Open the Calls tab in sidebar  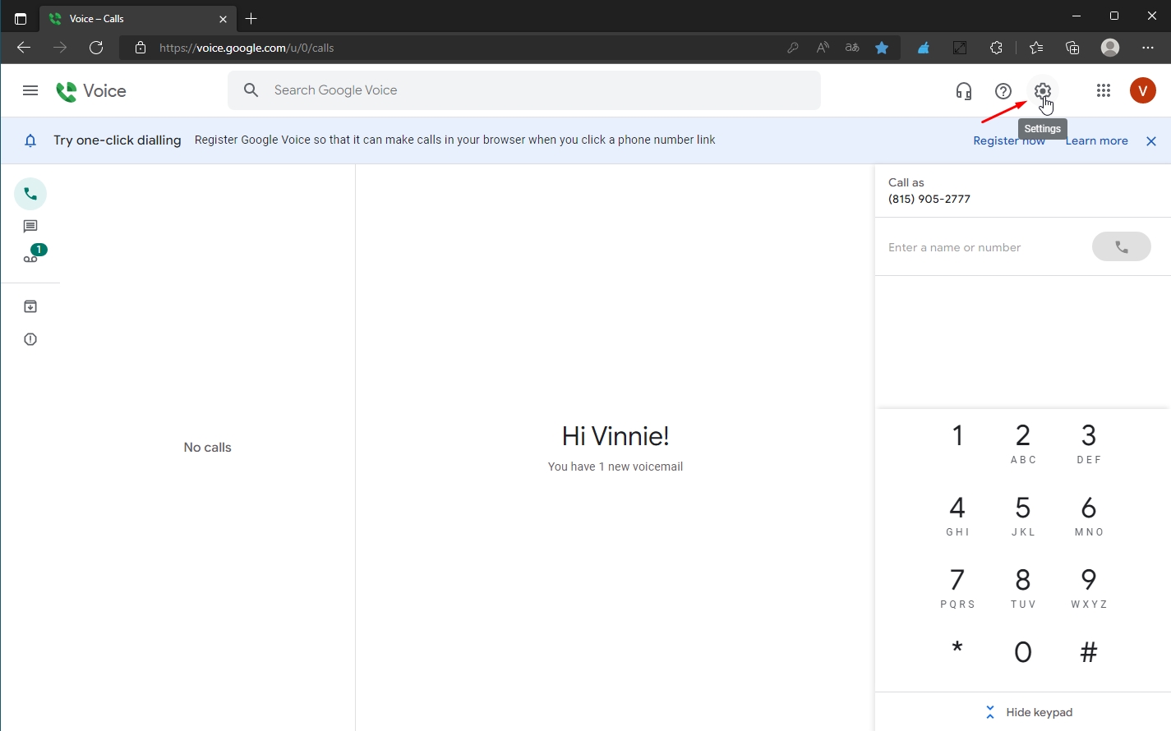[30, 195]
